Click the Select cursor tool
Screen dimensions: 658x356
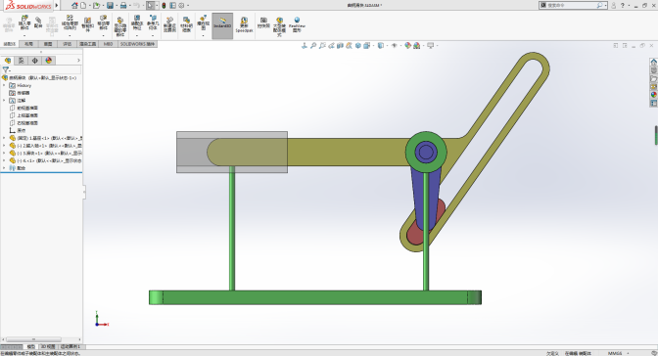[x=150, y=6]
